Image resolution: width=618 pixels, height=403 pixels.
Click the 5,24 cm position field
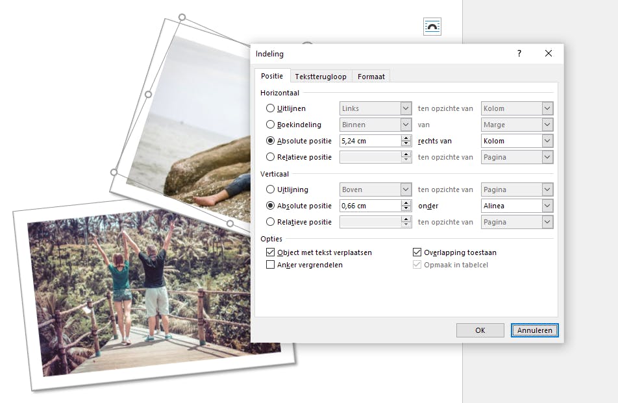tap(370, 141)
